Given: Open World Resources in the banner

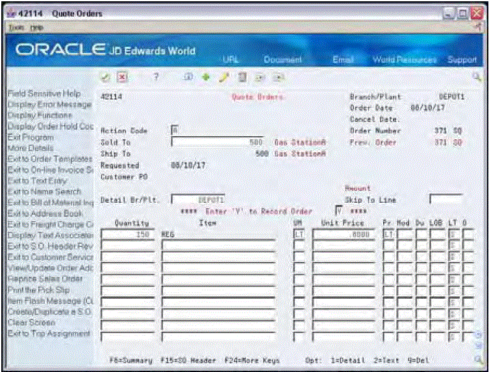Looking at the screenshot, I should click(x=404, y=60).
